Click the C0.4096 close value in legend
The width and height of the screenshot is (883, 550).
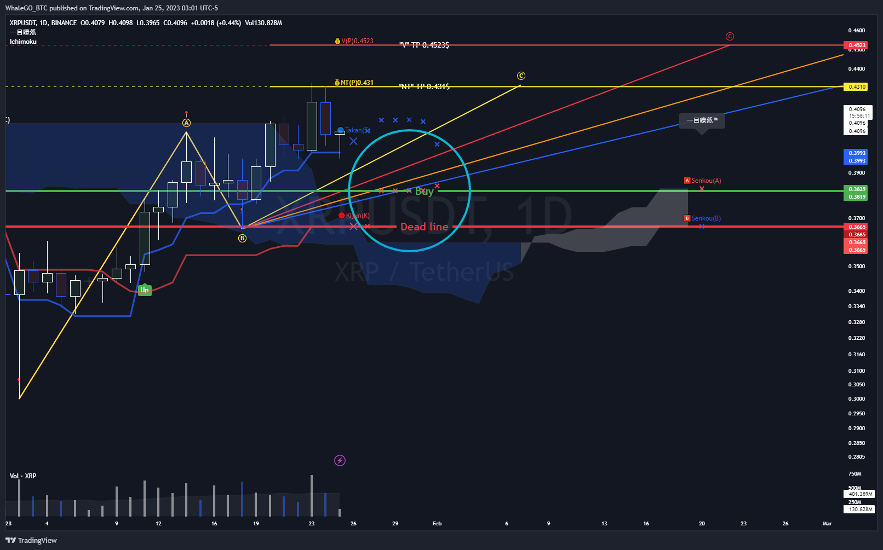coord(175,23)
